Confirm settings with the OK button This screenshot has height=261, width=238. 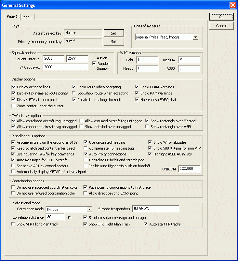click(221, 17)
